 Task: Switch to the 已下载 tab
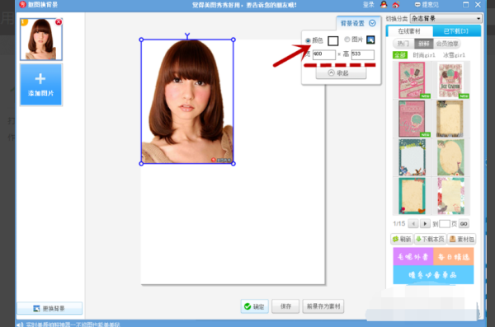click(456, 31)
